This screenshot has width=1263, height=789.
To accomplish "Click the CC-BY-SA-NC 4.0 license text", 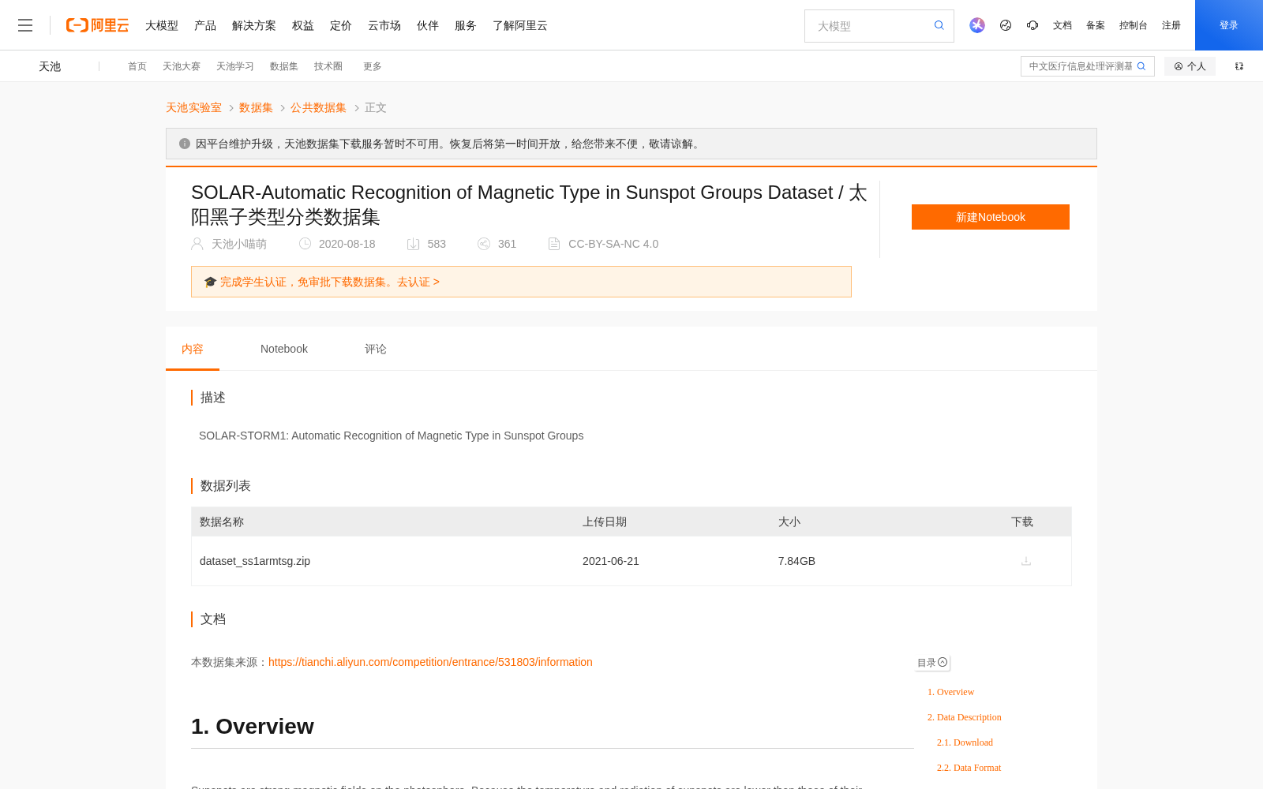I will [x=613, y=244].
